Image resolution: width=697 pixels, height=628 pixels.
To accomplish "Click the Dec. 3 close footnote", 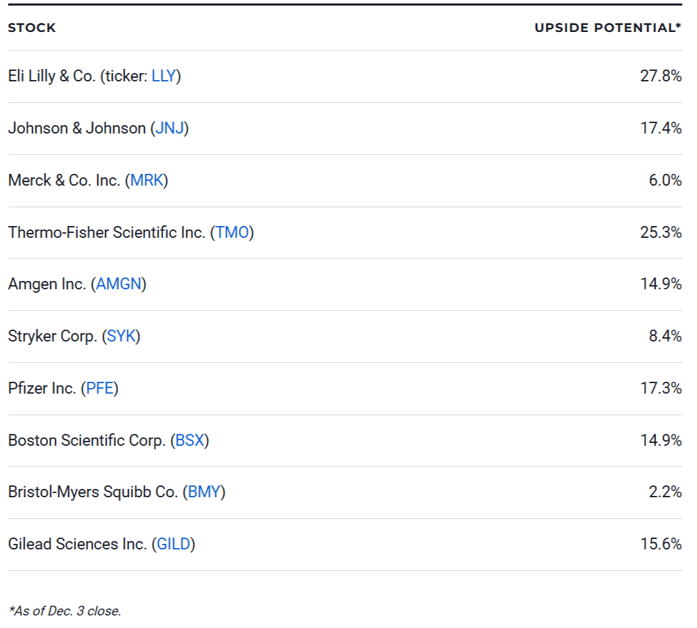I will point(65,611).
